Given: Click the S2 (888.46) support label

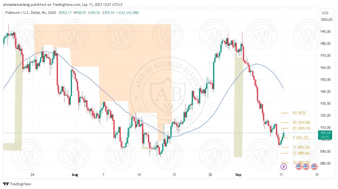Looking at the screenshot, I should [301, 153].
